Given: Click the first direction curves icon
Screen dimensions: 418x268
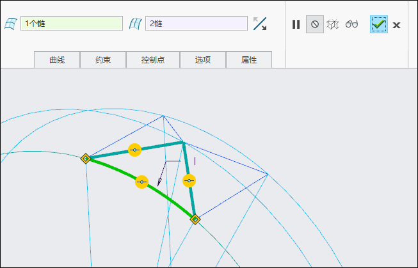Looking at the screenshot, I should pos(11,24).
